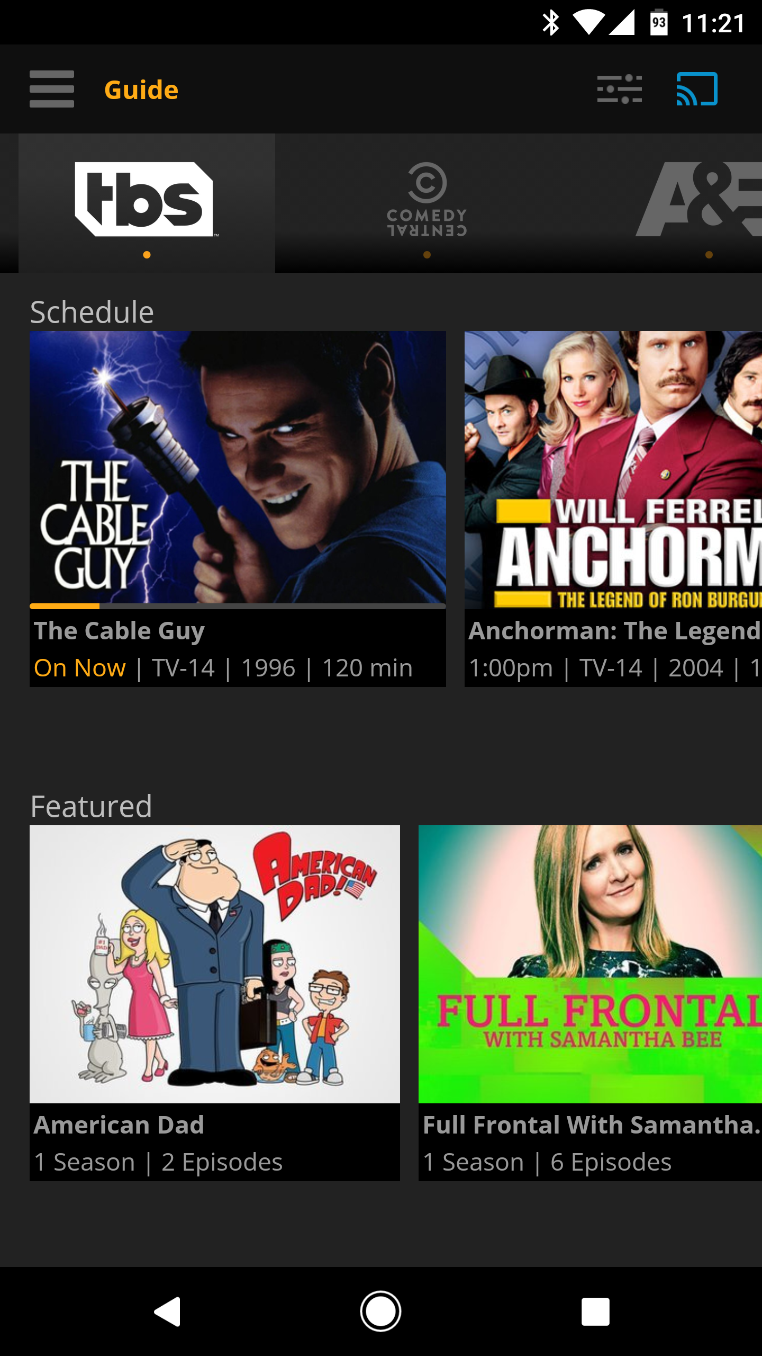Tap The Cable Guy title text
Image resolution: width=762 pixels, height=1356 pixels.
coord(119,631)
